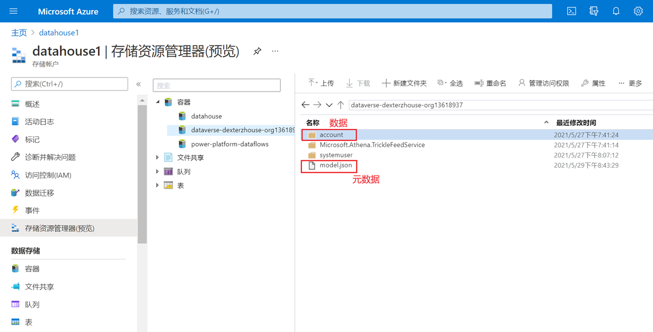Click Select All in the toolbar

[450, 83]
